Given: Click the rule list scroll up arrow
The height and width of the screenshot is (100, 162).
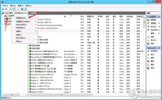Looking at the screenshot, I should (144, 17).
